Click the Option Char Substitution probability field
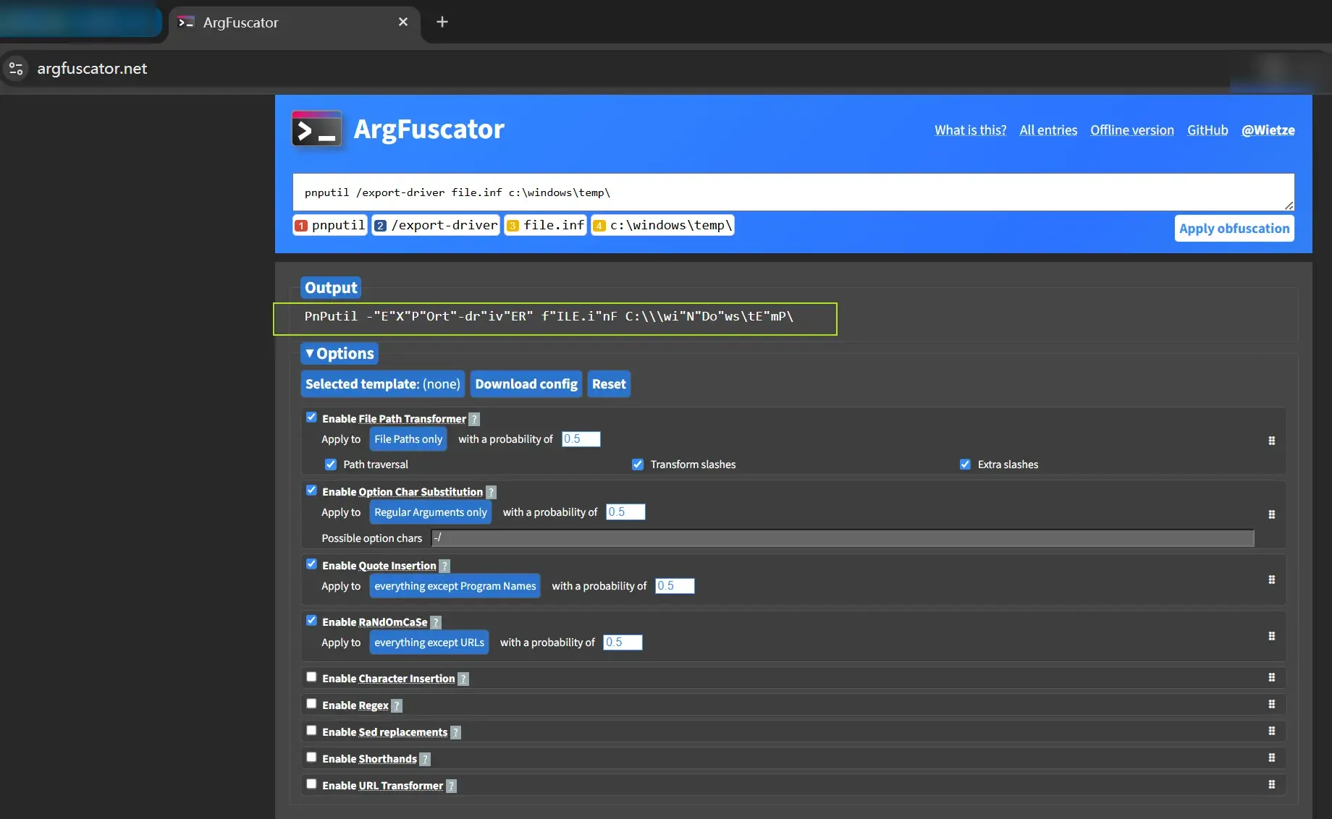This screenshot has height=819, width=1332. (x=626, y=512)
